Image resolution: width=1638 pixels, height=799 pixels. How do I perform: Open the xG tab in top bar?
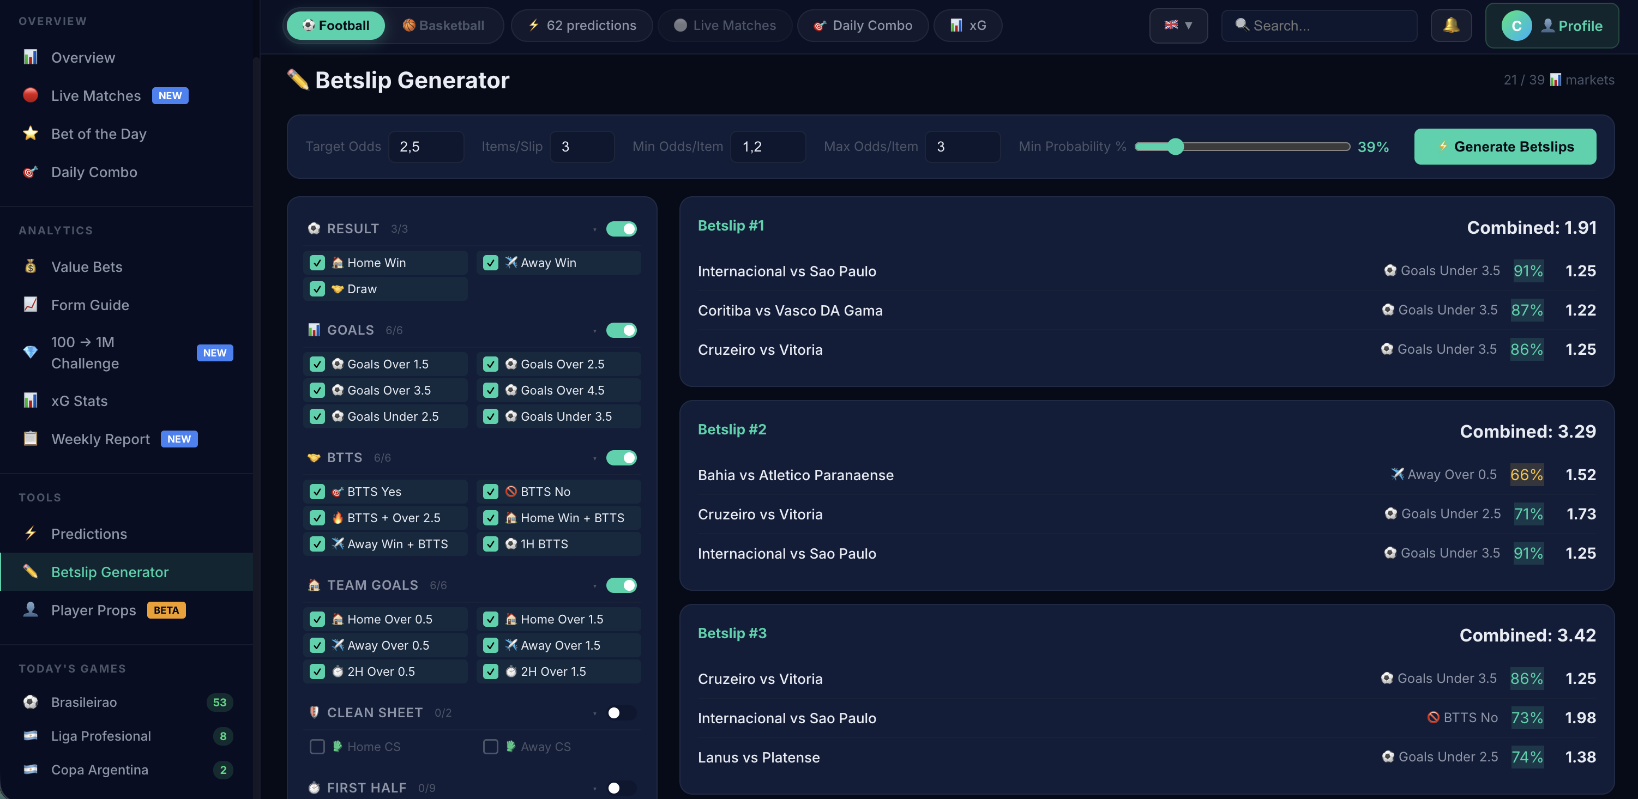coord(968,26)
